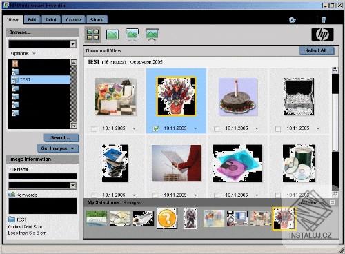This screenshot has height=254, width=345.
Task: Click the armored figure thumbnail in My Selections
Action: pos(190,218)
